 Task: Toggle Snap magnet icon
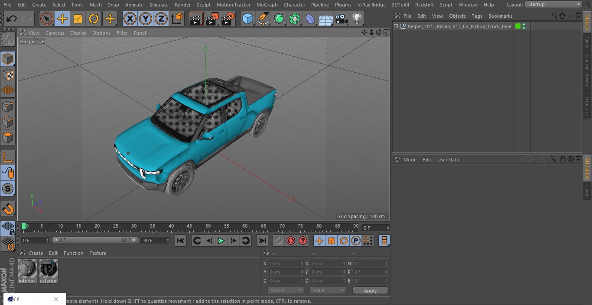click(8, 209)
